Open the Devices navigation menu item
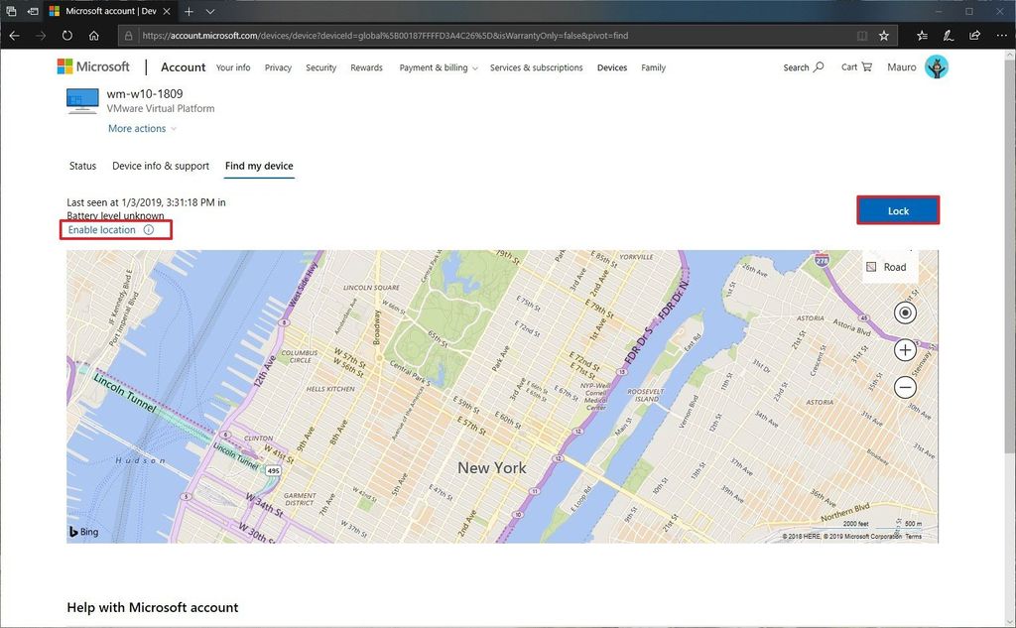Screen dimensions: 1016x628 point(611,67)
